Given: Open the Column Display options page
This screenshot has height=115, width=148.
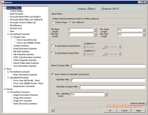Looking at the screenshot, I should 16,11.
